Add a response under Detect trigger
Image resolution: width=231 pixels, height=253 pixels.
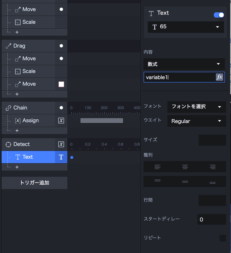(x=17, y=167)
